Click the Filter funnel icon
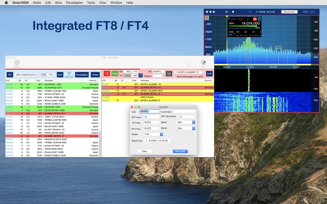 [x=69, y=74]
